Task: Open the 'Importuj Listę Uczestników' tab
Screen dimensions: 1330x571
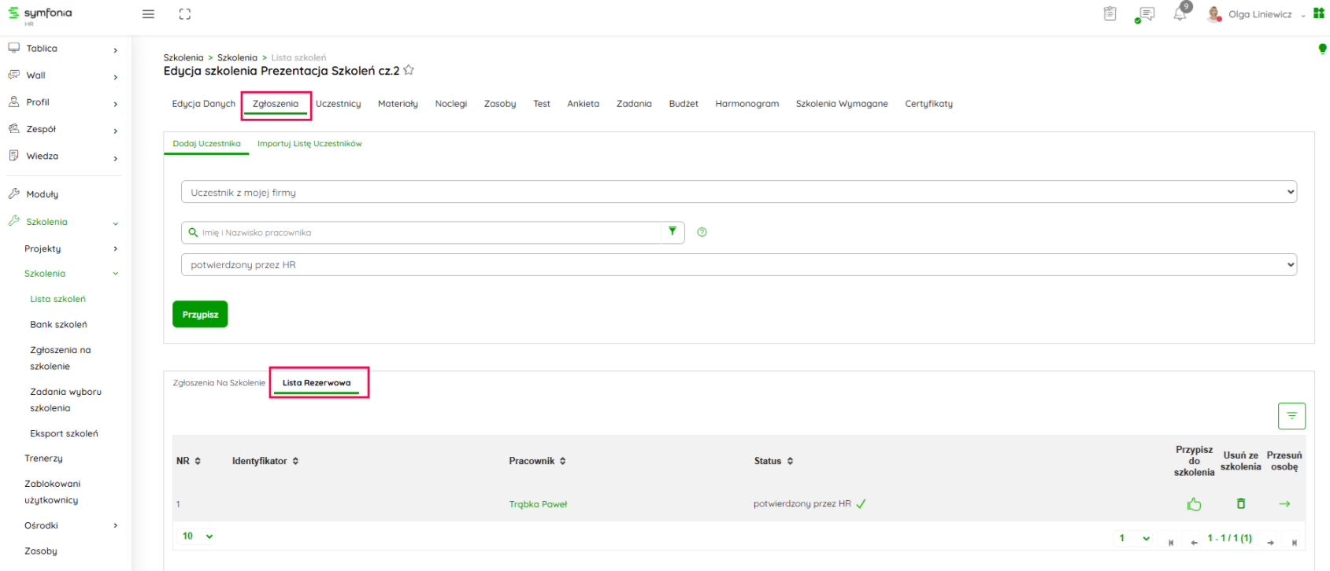Action: 309,144
